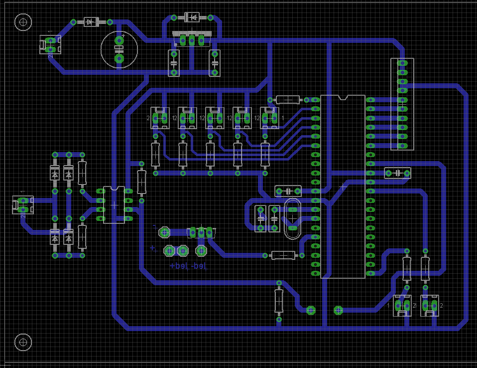Click the leftmost connector in the five-connector row
Screen dimensions: 477x368
[160, 118]
